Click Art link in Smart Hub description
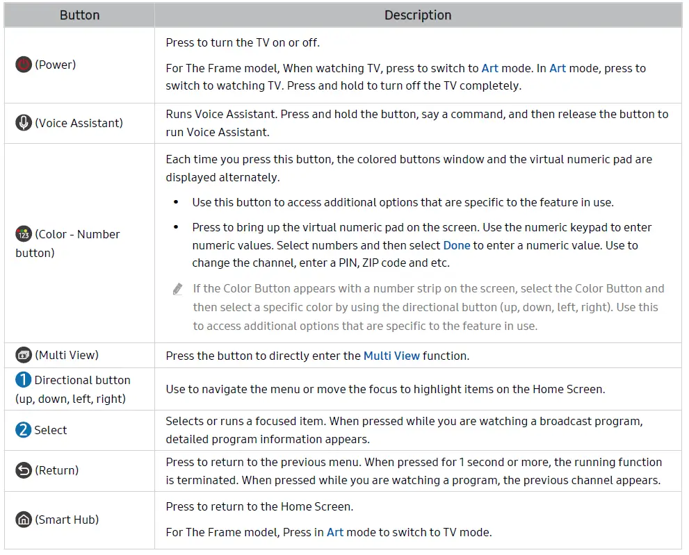The width and height of the screenshot is (689, 555). 335,533
